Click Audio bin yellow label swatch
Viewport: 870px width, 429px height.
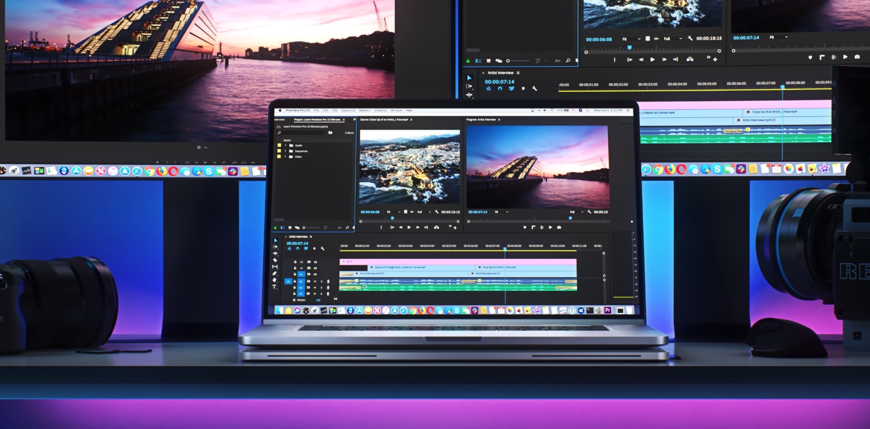coord(279,145)
